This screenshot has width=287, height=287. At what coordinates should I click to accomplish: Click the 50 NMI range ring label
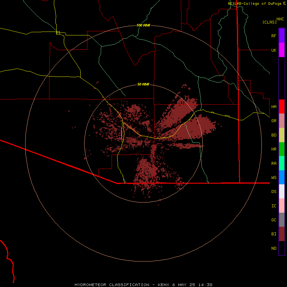(143, 84)
